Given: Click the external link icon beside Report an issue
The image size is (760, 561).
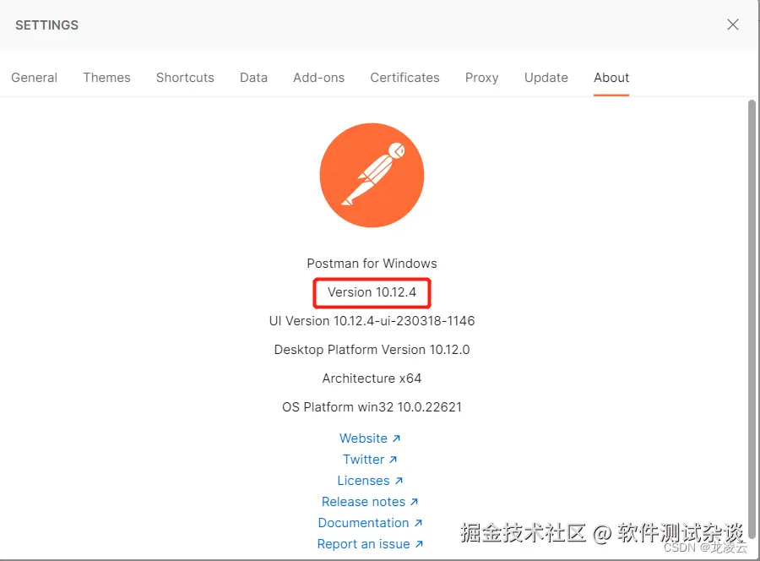Looking at the screenshot, I should point(418,543).
